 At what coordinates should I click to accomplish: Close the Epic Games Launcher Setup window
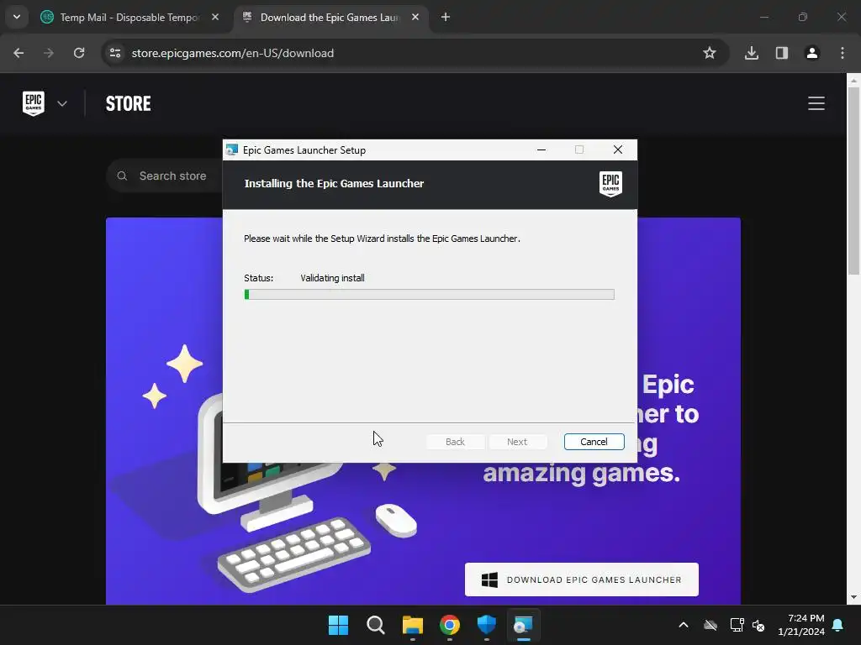coord(618,149)
